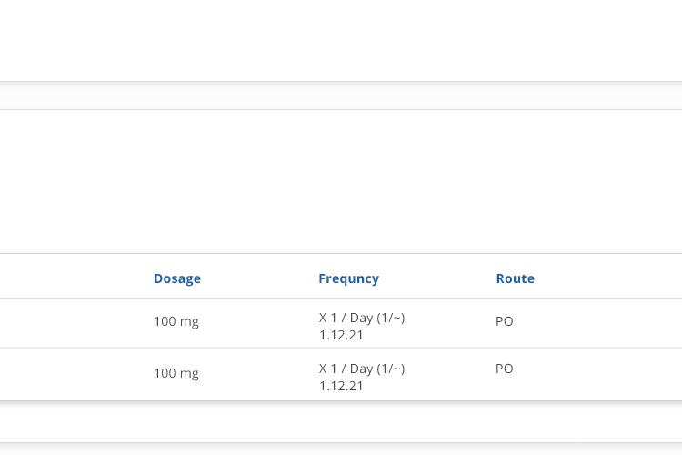Viewport: 682px width, 455px height.
Task: Click the Dosage column header
Action: (177, 278)
